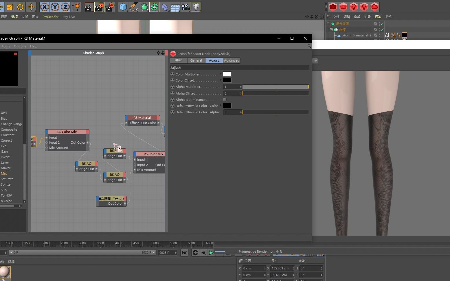Switch to the Advanced tab
This screenshot has width=450, height=281.
tap(232, 60)
